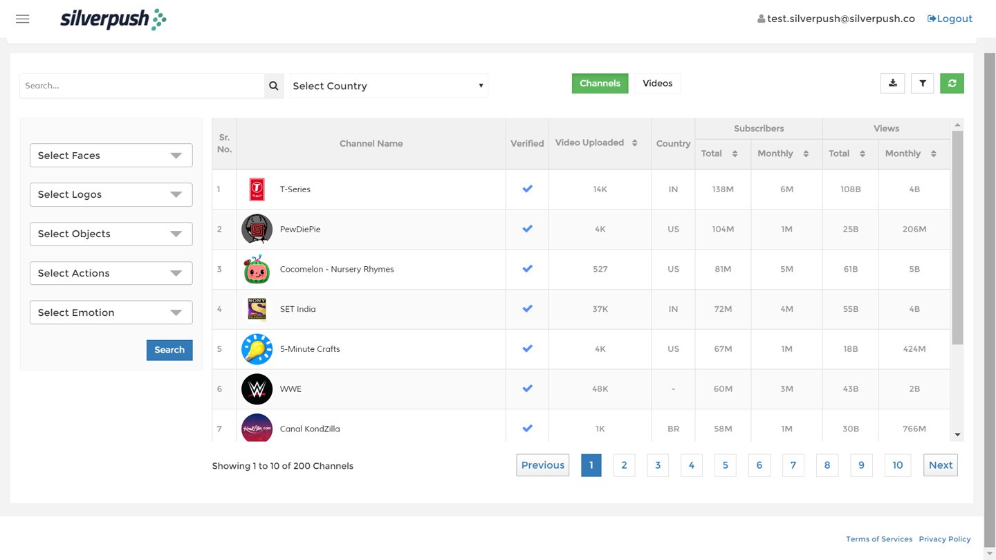996x560 pixels.
Task: Expand the Select Country dropdown
Action: click(x=389, y=86)
